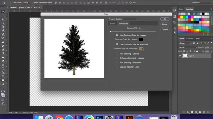Open the Fill 100% dropdown arrow
This screenshot has width=213, height=119.
(x=211, y=51)
